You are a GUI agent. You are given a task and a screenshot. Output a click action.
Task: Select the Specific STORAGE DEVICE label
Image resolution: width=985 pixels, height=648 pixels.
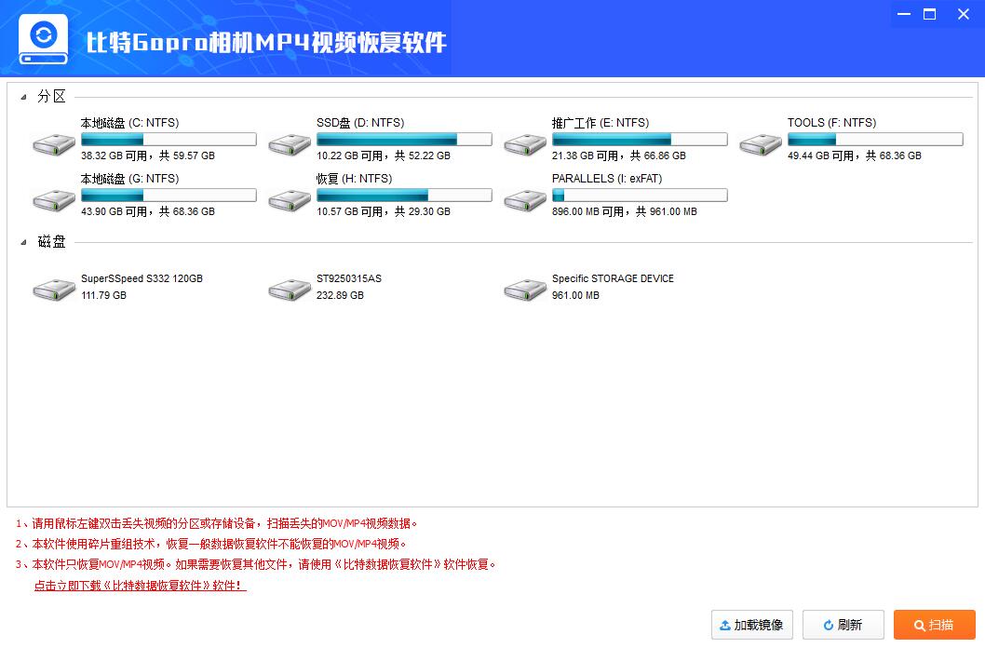[x=613, y=278]
